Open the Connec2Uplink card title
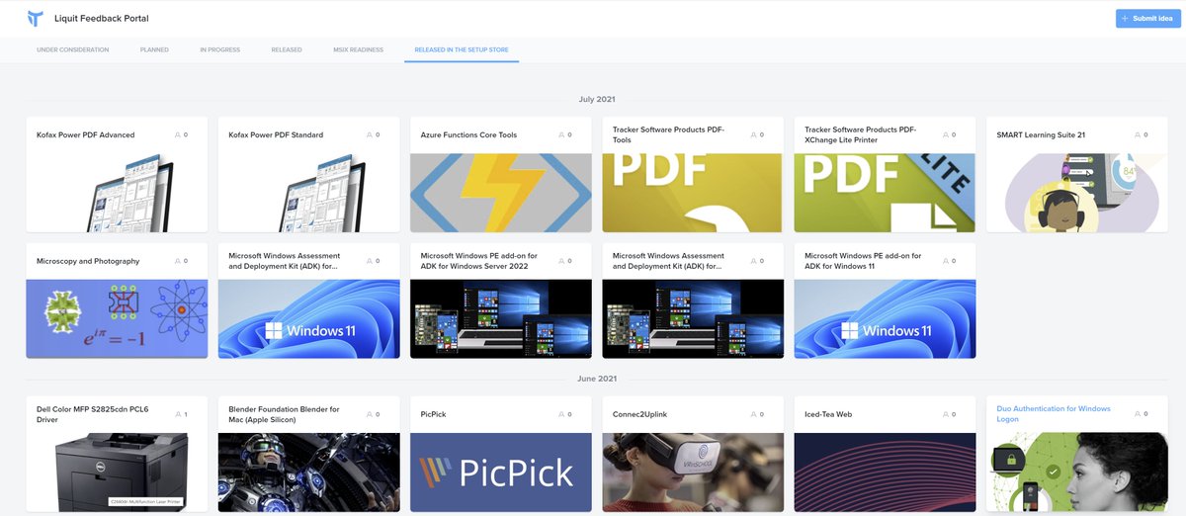 (640, 414)
